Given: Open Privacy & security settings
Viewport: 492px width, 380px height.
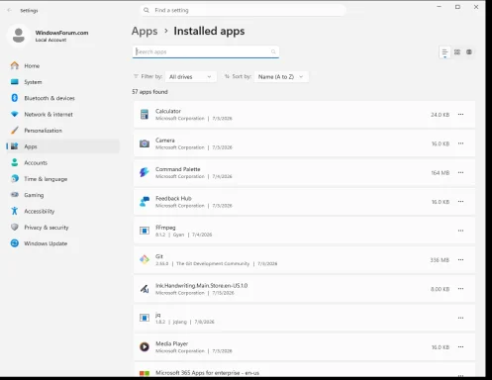Looking at the screenshot, I should (62, 228).
